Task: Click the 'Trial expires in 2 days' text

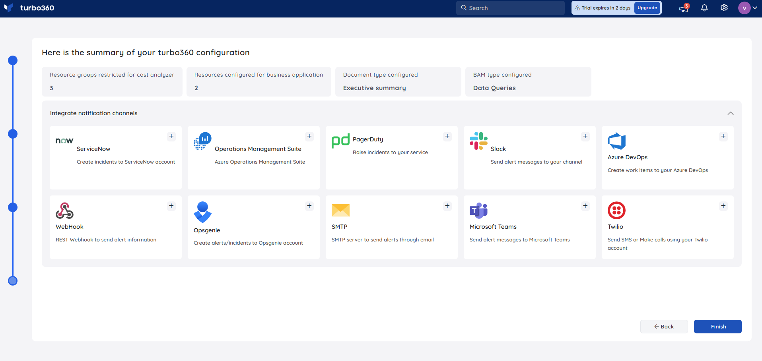Action: (606, 8)
